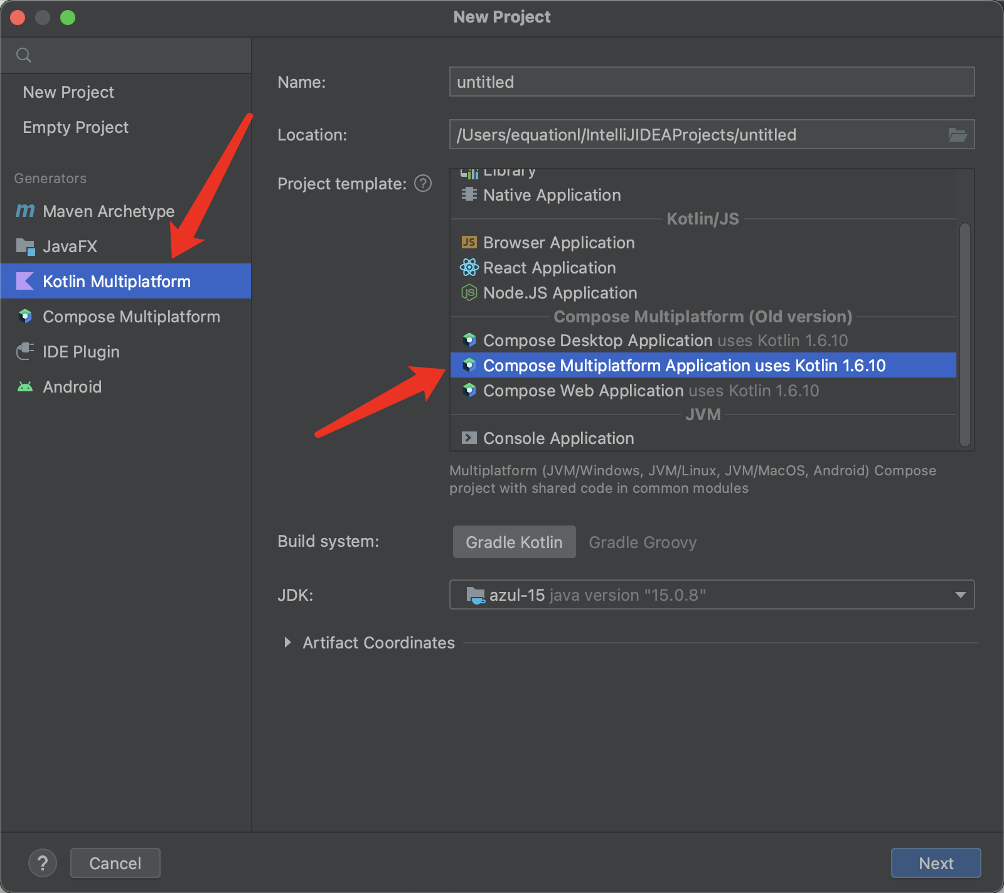Click the Node.JS Application icon
This screenshot has width=1004, height=893.
pos(469,292)
